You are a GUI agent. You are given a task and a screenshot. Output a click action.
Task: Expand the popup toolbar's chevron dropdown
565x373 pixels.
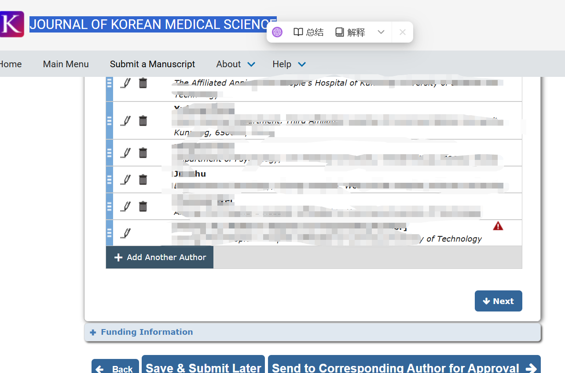point(381,32)
